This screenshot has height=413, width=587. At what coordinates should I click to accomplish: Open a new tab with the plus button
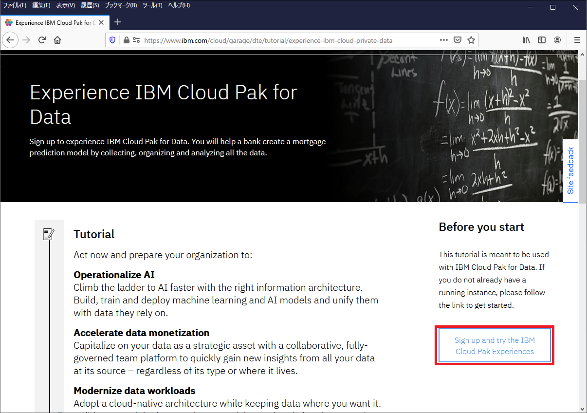coord(117,22)
